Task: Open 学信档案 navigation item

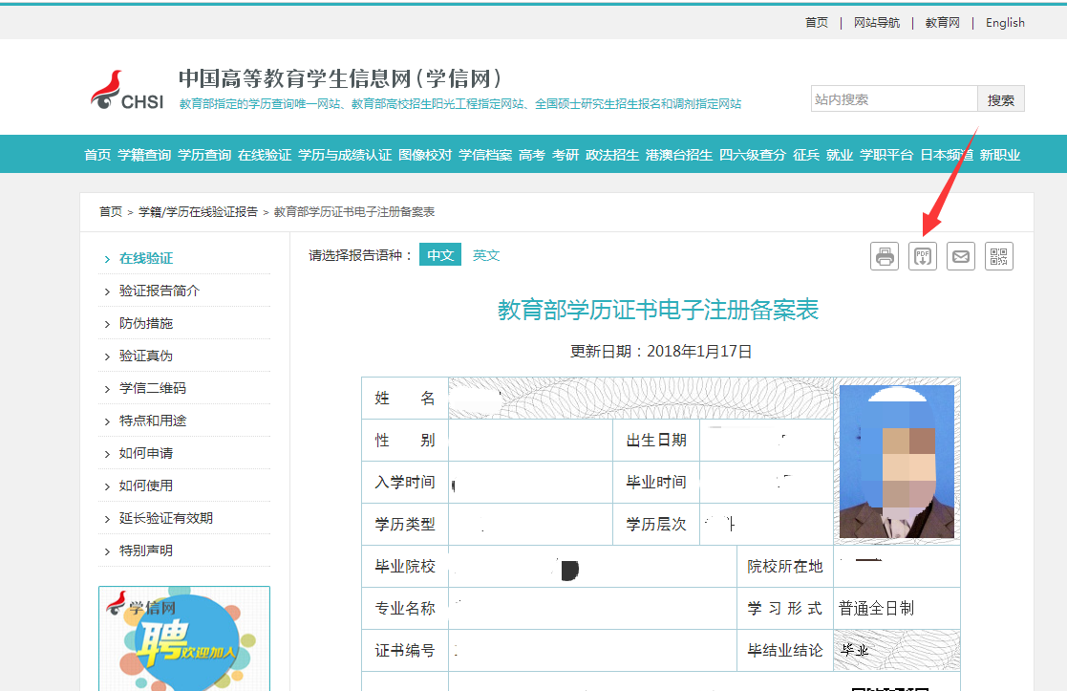Action: [x=485, y=155]
